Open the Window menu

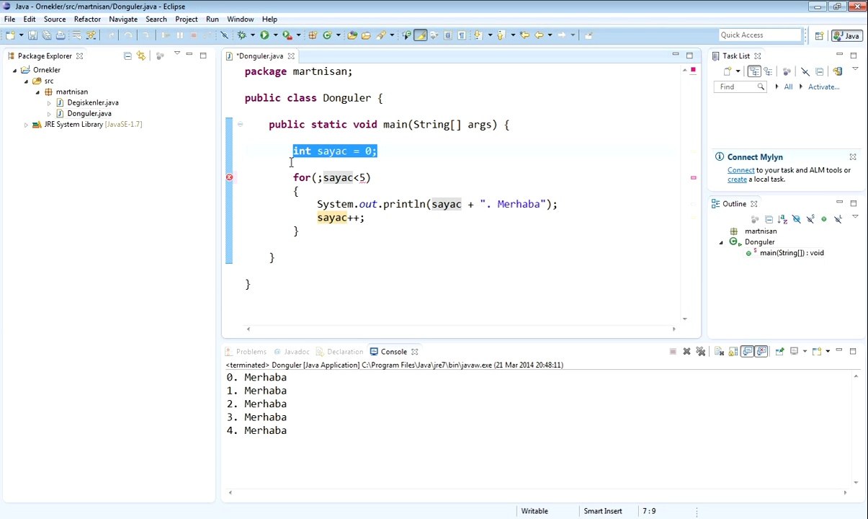241,19
